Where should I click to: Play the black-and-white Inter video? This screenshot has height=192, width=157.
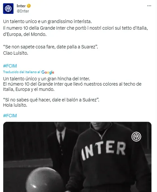pyautogui.click(x=77, y=157)
